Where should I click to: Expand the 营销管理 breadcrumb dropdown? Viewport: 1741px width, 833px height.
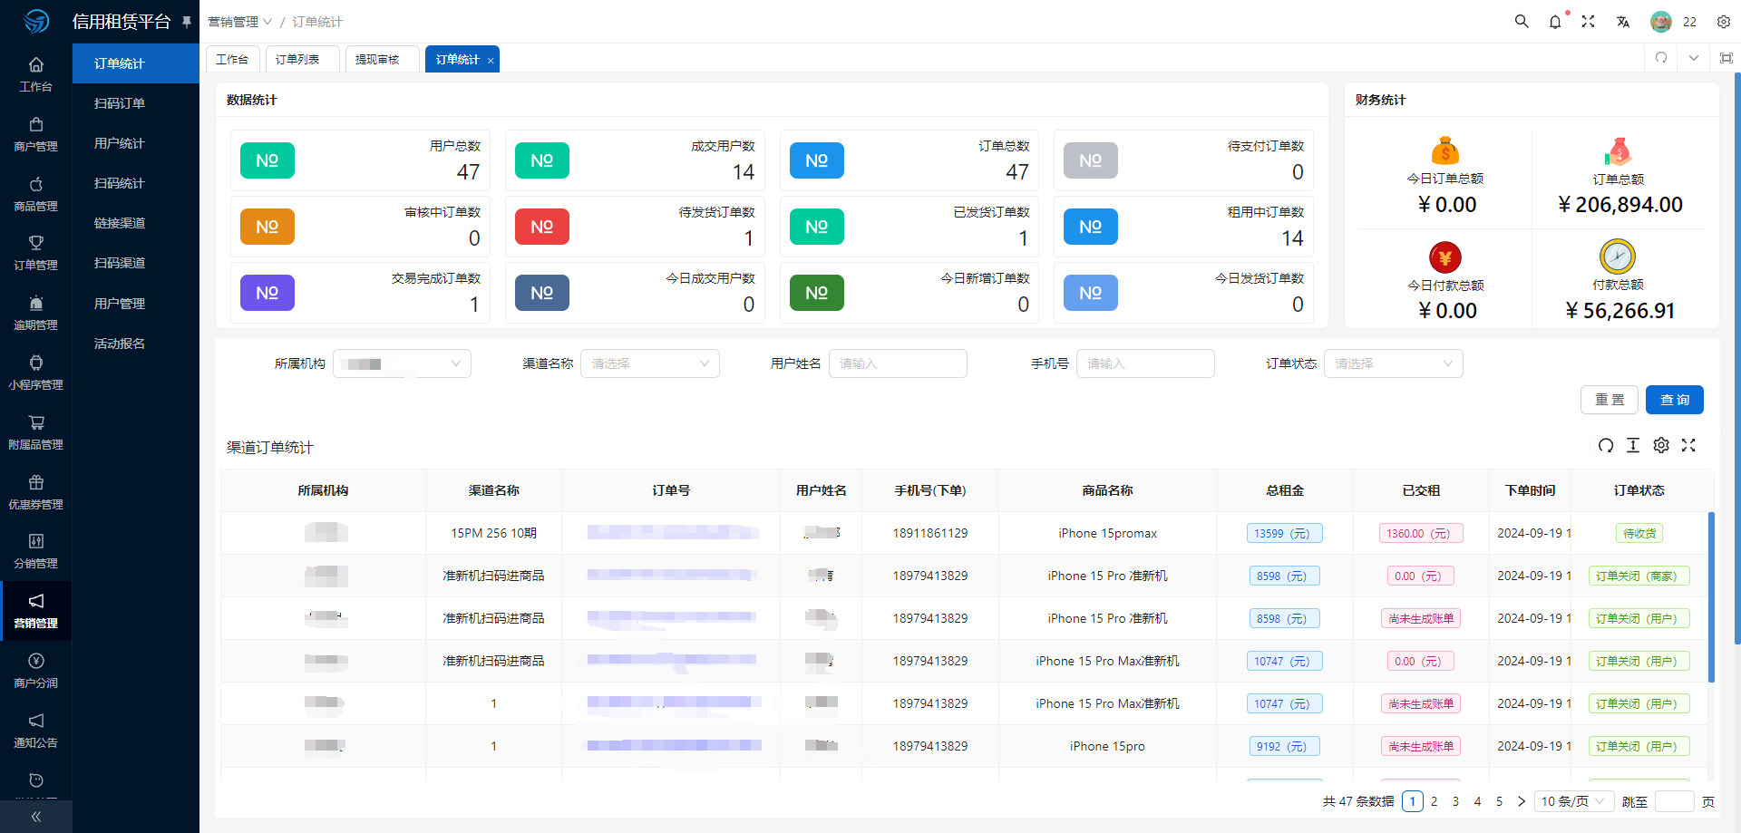point(239,22)
